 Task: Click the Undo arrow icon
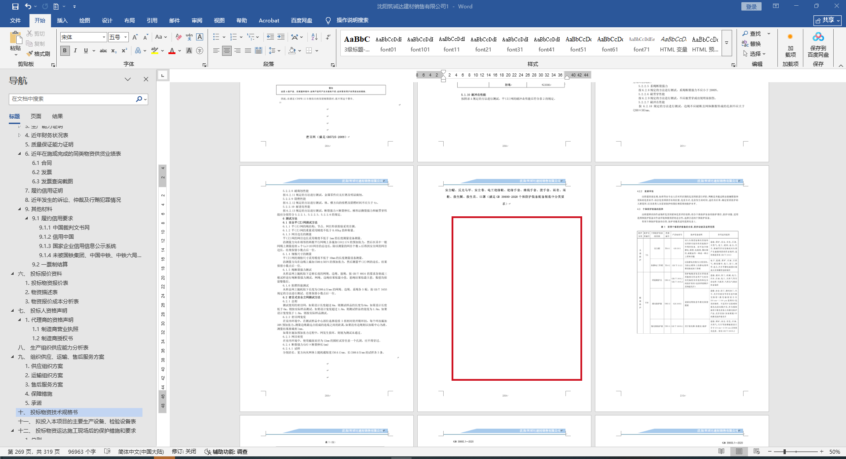[28, 7]
